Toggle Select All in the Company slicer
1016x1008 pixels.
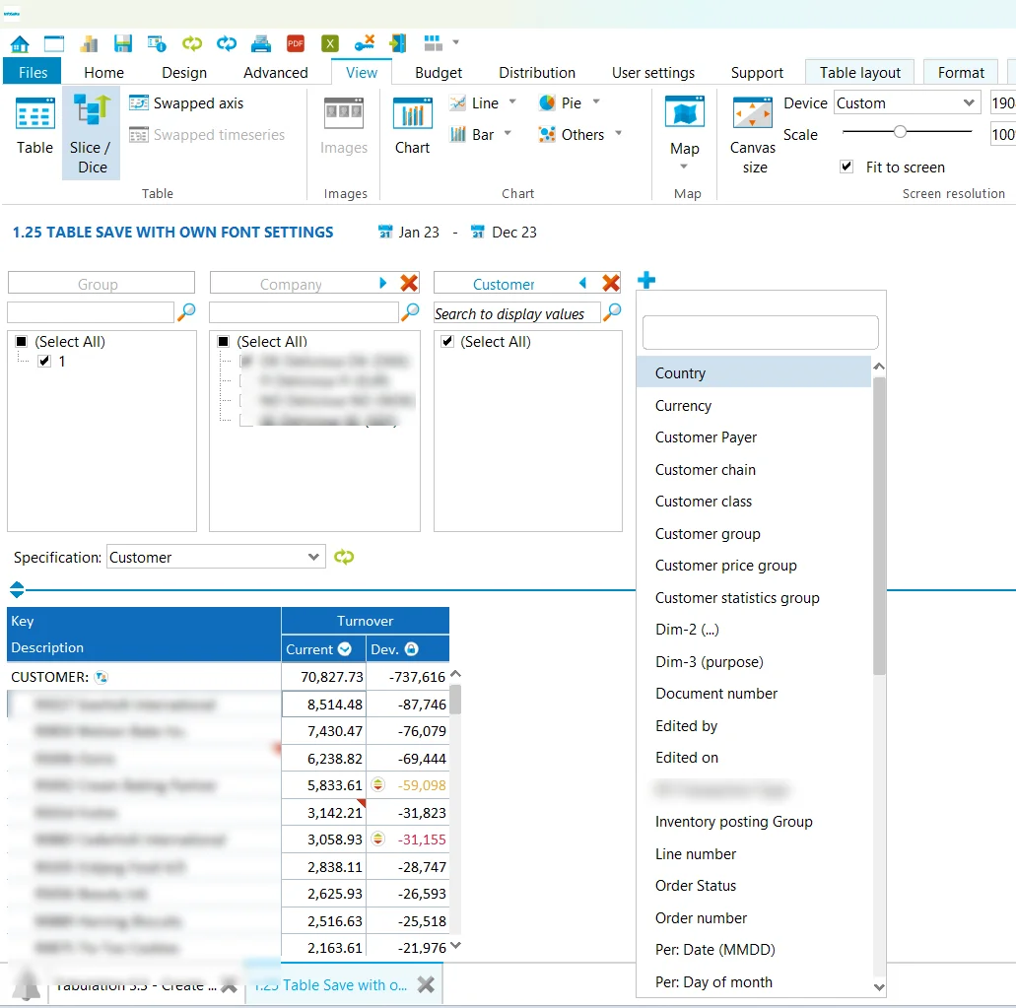coord(224,341)
